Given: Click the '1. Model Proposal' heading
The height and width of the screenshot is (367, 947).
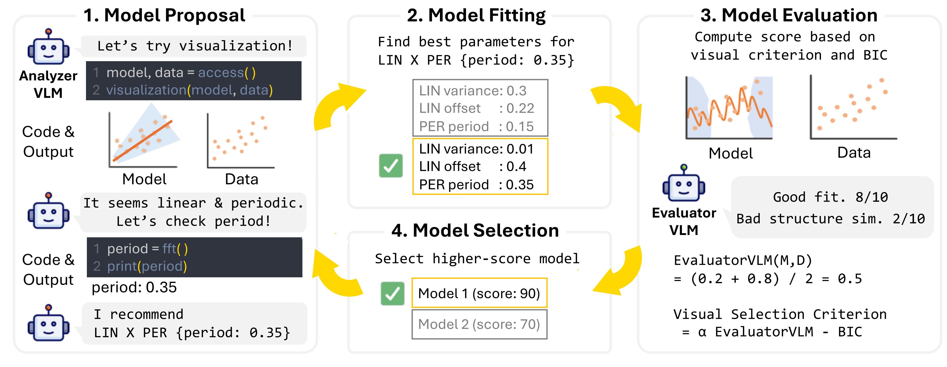Looking at the screenshot, I should pyautogui.click(x=164, y=15).
